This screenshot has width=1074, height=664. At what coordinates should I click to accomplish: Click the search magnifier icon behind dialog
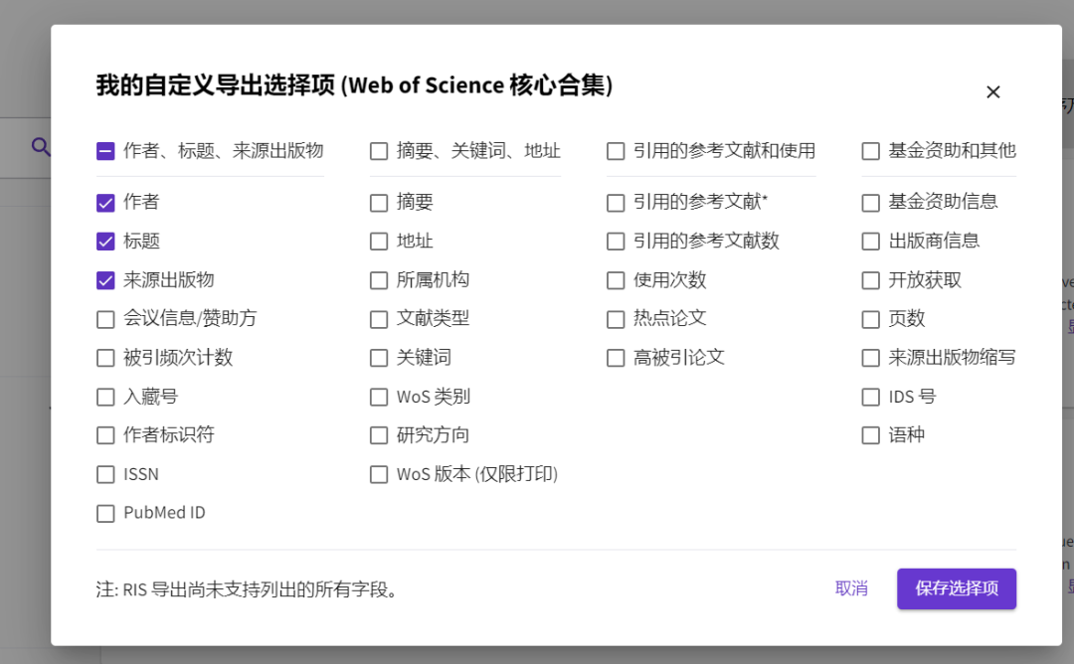click(41, 147)
